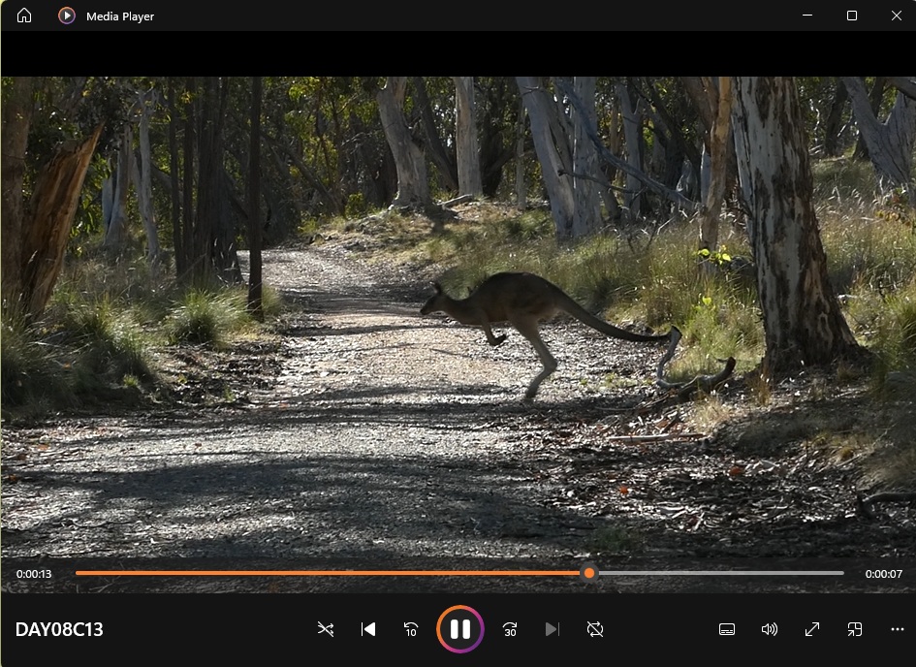Pause the video
Screen dimensions: 916x667
[x=460, y=629]
